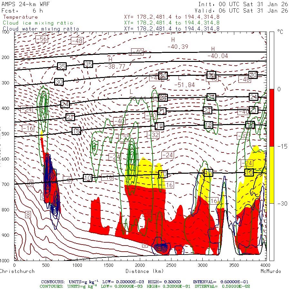Screen dimensions: 290x290
Task: Click the H -38.77 maximum label
Action: [115, 63]
